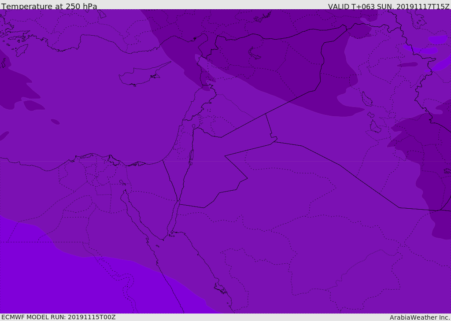Image resolution: width=451 pixels, height=321 pixels.
Task: Click the island of Rhodes
Action: click(x=21, y=50)
